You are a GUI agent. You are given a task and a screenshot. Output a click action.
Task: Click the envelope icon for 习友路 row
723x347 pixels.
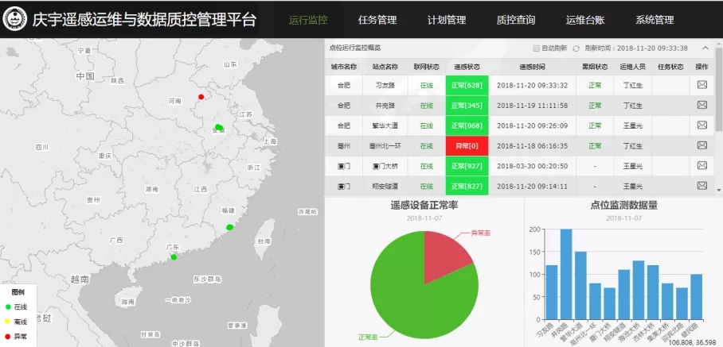click(x=702, y=85)
